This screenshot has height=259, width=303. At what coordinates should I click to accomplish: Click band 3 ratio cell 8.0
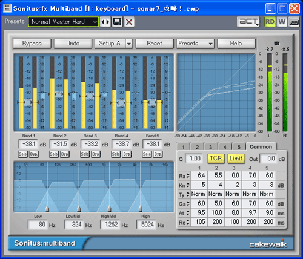point(233,175)
